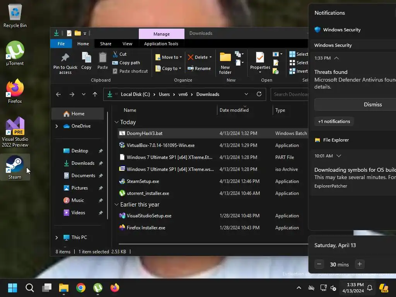Collapse the 1:33 PM notification chevron
The height and width of the screenshot is (297, 396).
coord(336,58)
